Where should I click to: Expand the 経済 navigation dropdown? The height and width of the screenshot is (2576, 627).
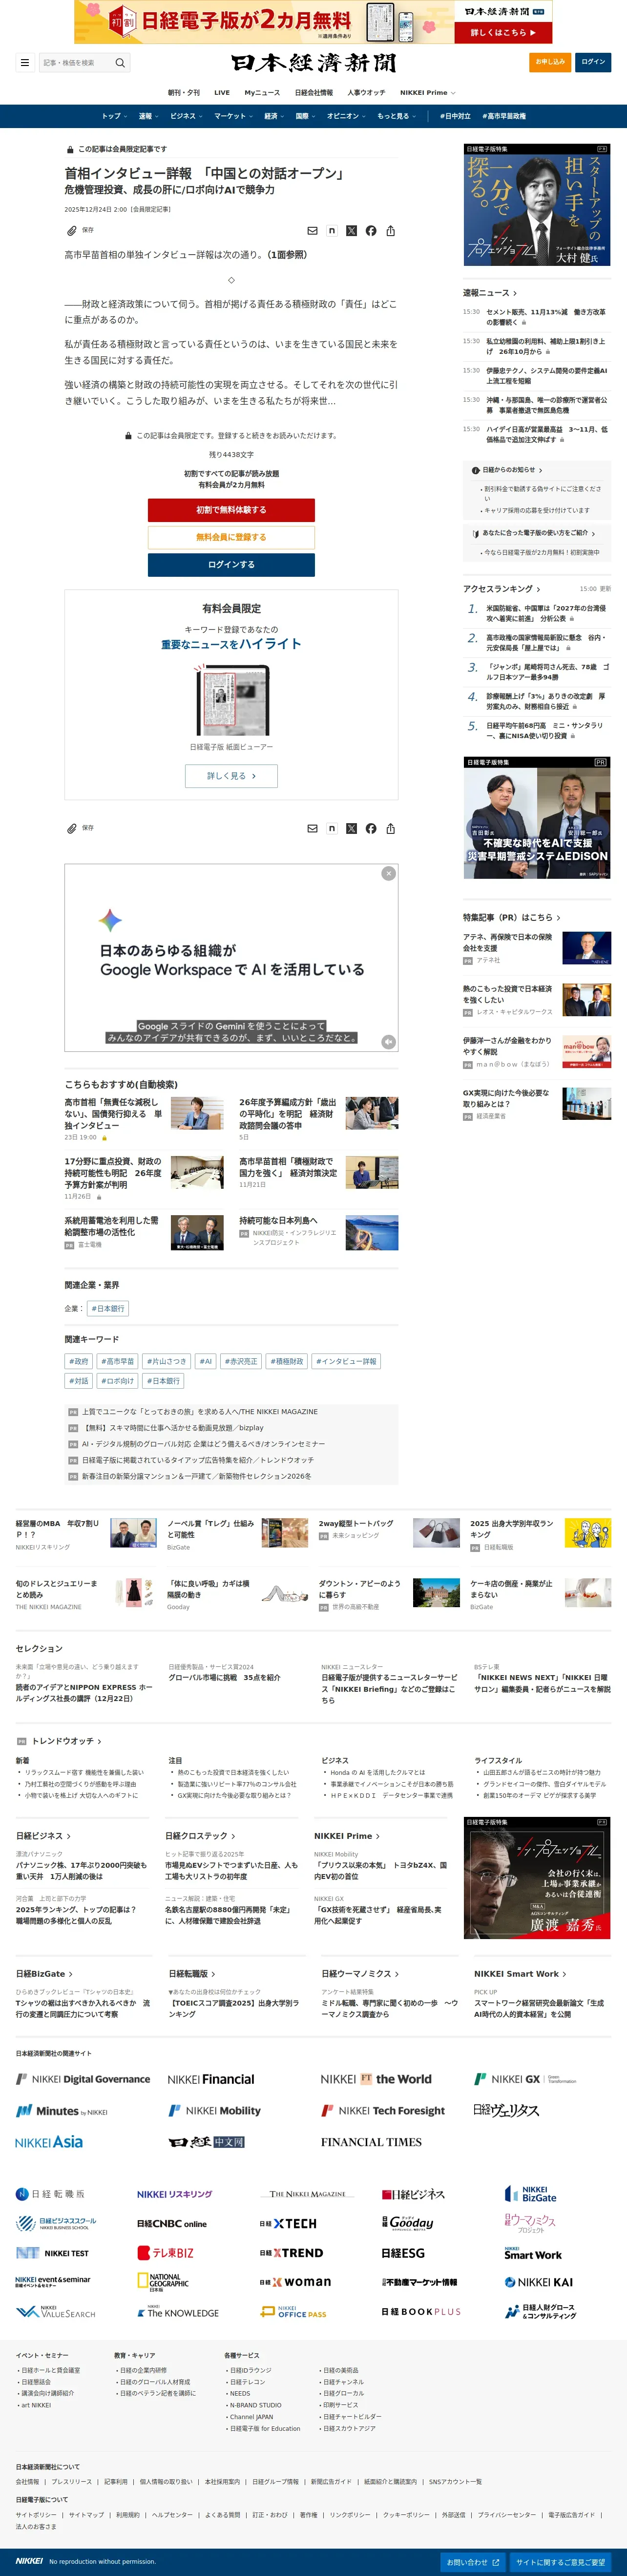pos(273,116)
